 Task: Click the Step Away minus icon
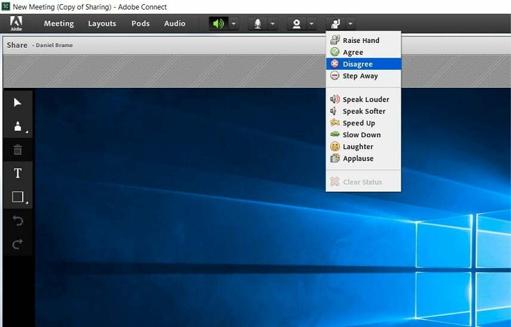[335, 76]
